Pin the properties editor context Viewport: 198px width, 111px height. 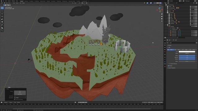pyautogui.click(x=197, y=40)
